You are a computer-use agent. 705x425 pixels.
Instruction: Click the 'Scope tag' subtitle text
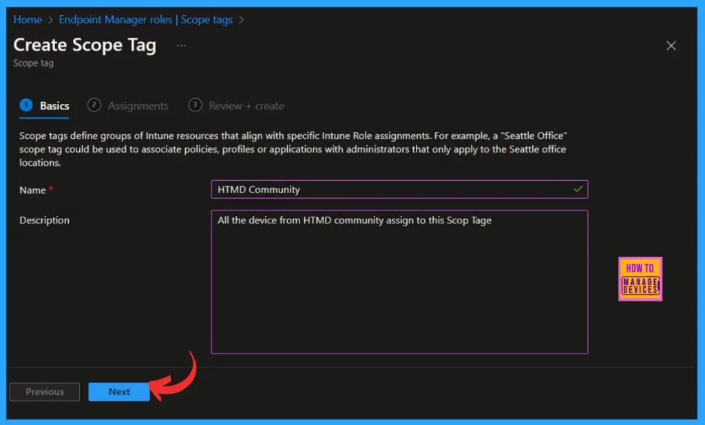coord(33,63)
